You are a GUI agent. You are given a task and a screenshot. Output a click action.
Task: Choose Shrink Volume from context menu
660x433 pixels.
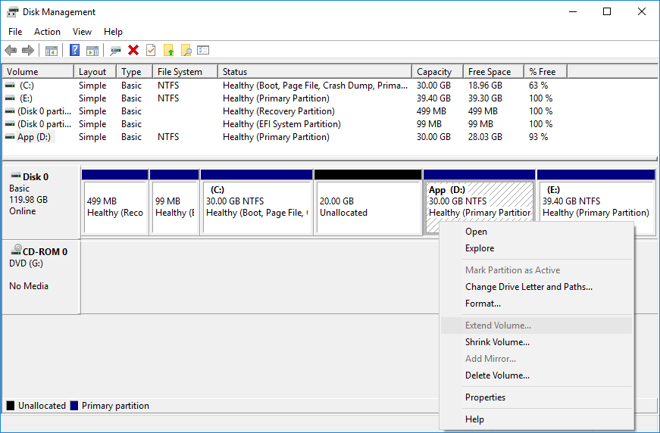(497, 342)
